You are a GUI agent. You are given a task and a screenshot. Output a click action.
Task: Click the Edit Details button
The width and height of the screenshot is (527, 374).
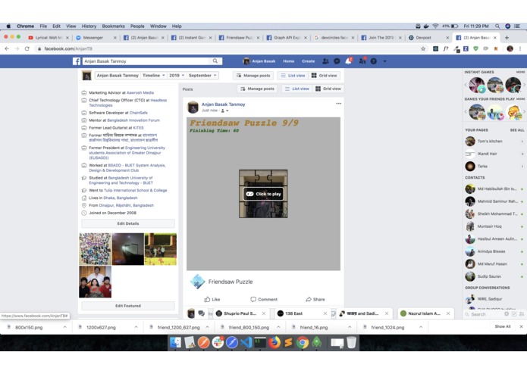click(128, 223)
